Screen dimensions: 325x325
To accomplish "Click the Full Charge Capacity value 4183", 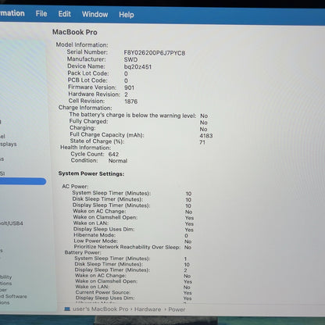I will click(206, 136).
